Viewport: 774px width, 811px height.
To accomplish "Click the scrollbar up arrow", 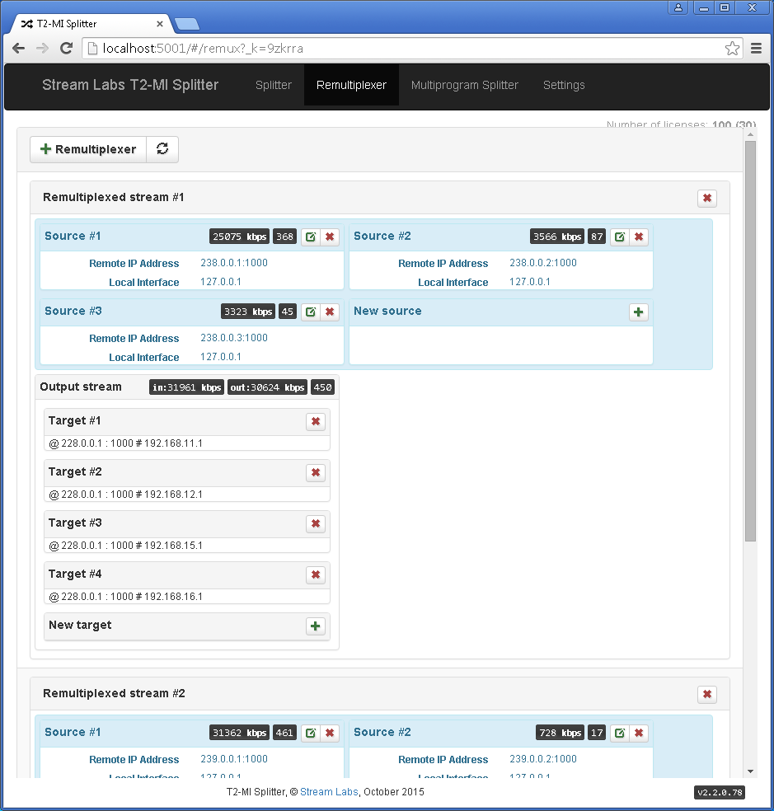I will (750, 135).
